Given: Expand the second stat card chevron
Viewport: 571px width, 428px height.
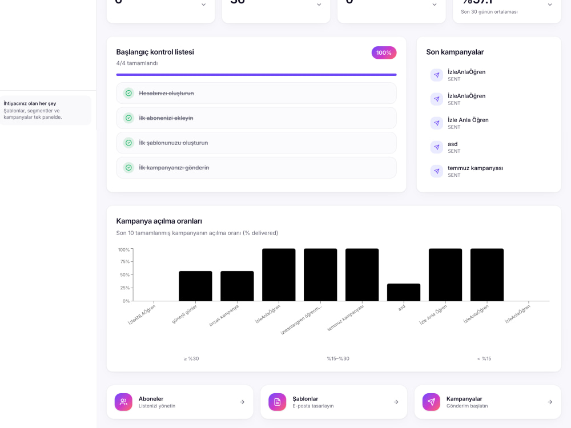Looking at the screenshot, I should click(319, 5).
